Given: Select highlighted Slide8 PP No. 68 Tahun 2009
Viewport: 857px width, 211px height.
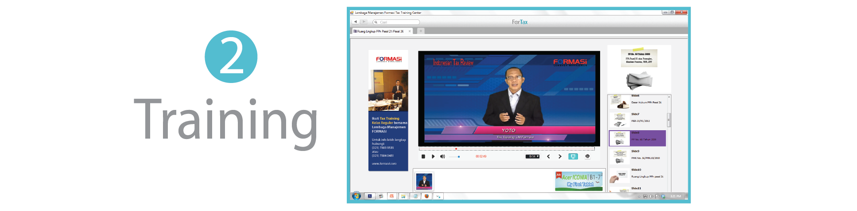Looking at the screenshot, I should (637, 138).
